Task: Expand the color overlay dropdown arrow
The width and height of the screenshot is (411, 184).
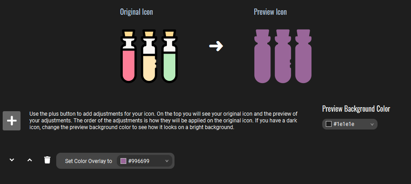Action: click(167, 161)
